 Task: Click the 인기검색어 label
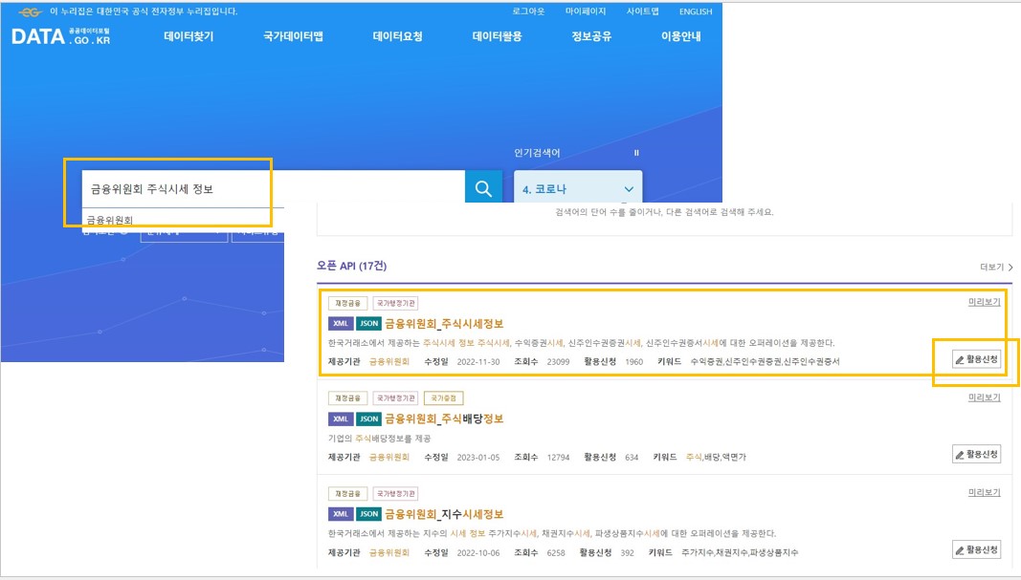[x=537, y=153]
